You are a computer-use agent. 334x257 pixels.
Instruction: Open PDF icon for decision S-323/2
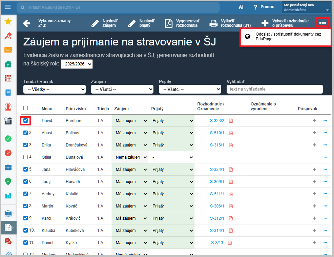click(x=231, y=121)
